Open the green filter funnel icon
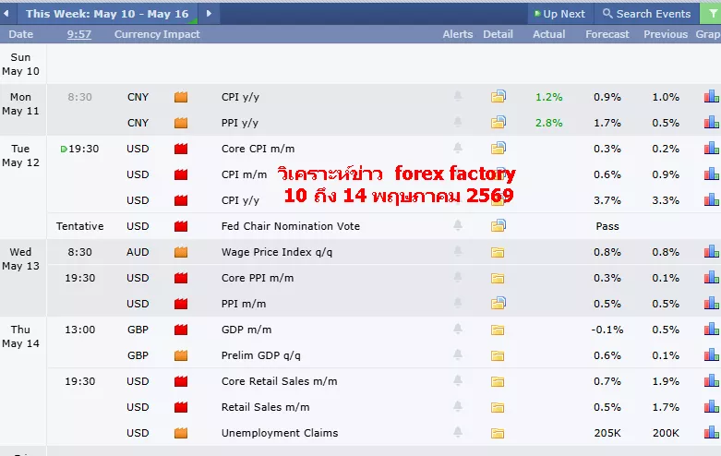The width and height of the screenshot is (721, 456). click(x=711, y=14)
